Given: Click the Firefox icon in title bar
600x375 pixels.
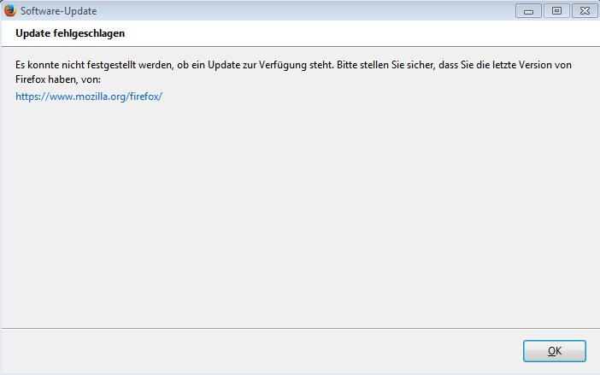Looking at the screenshot, I should [x=10, y=10].
